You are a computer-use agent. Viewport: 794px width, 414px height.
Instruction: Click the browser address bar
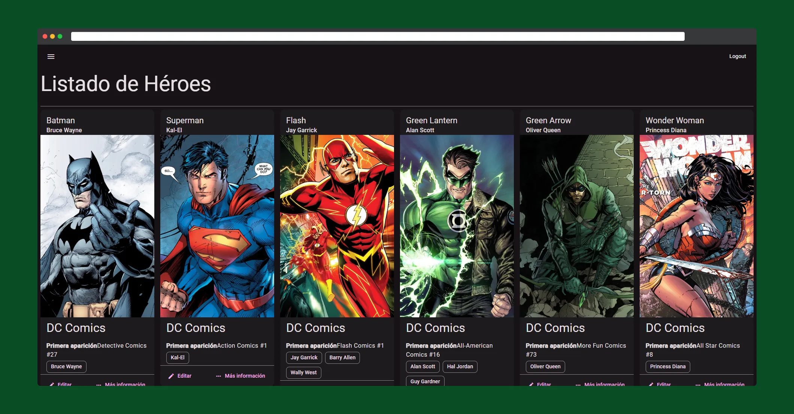click(x=378, y=36)
